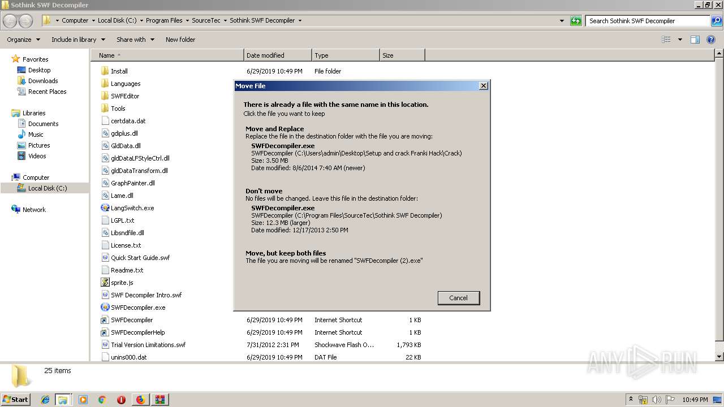This screenshot has width=724, height=407.
Task: Click the Start button
Action: [x=16, y=400]
